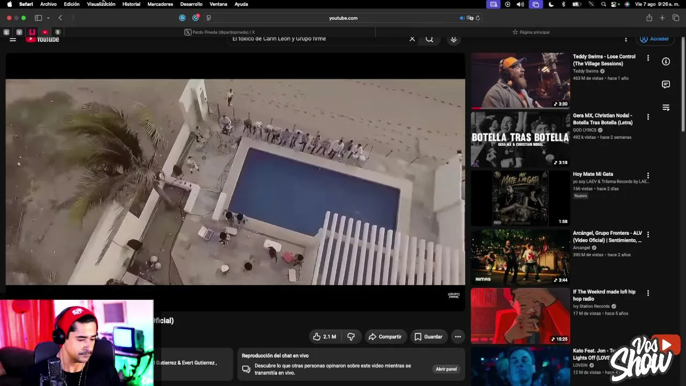Image resolution: width=686 pixels, height=386 pixels.
Task: Start voice search with the microphone
Action: coord(453,39)
